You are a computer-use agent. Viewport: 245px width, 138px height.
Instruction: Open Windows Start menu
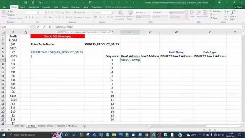(x=3, y=135)
